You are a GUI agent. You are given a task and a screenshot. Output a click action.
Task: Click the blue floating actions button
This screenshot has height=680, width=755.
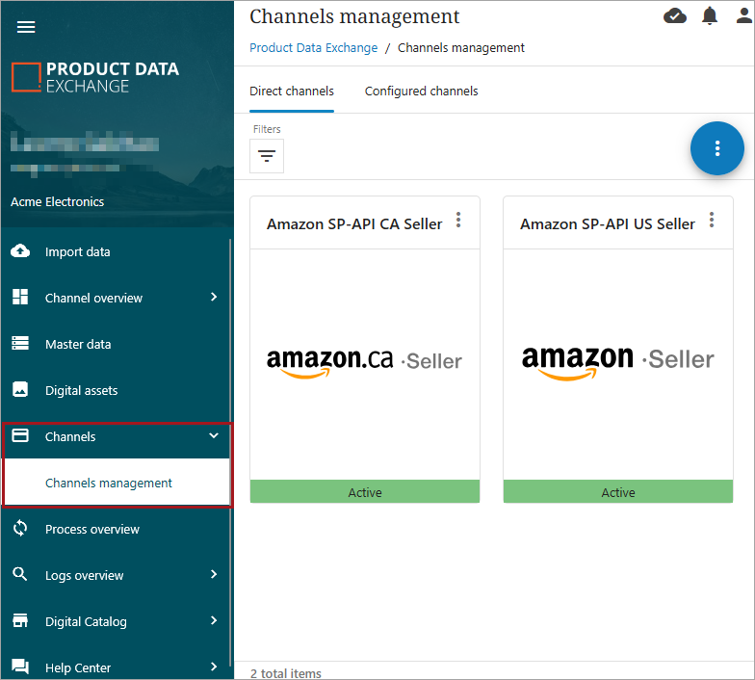716,148
